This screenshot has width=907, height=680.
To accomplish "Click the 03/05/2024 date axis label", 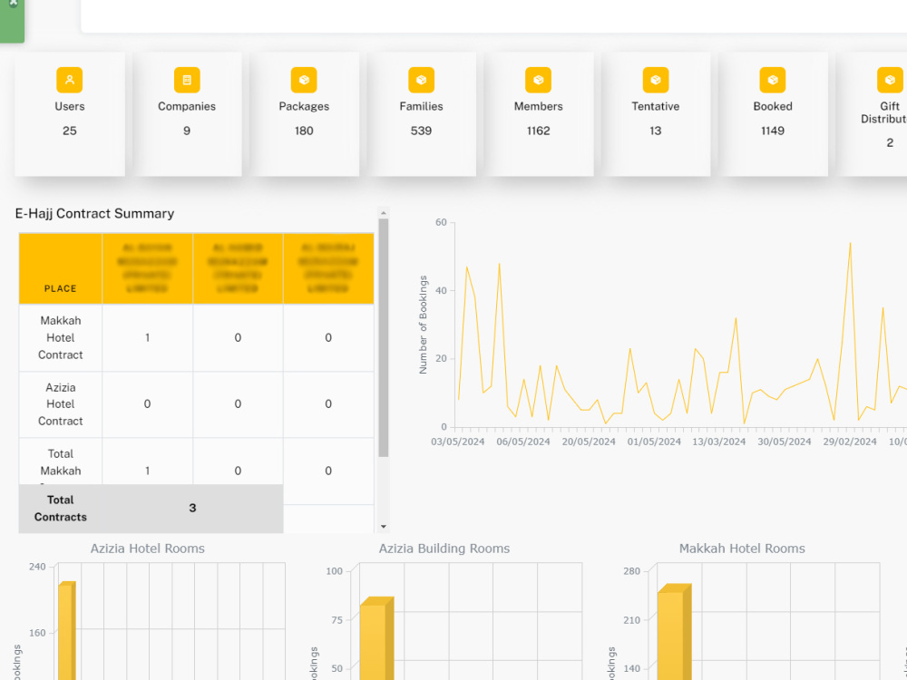I will (x=457, y=442).
